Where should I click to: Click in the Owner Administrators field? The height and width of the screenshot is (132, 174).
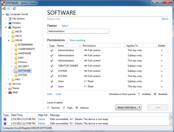coord(78,31)
